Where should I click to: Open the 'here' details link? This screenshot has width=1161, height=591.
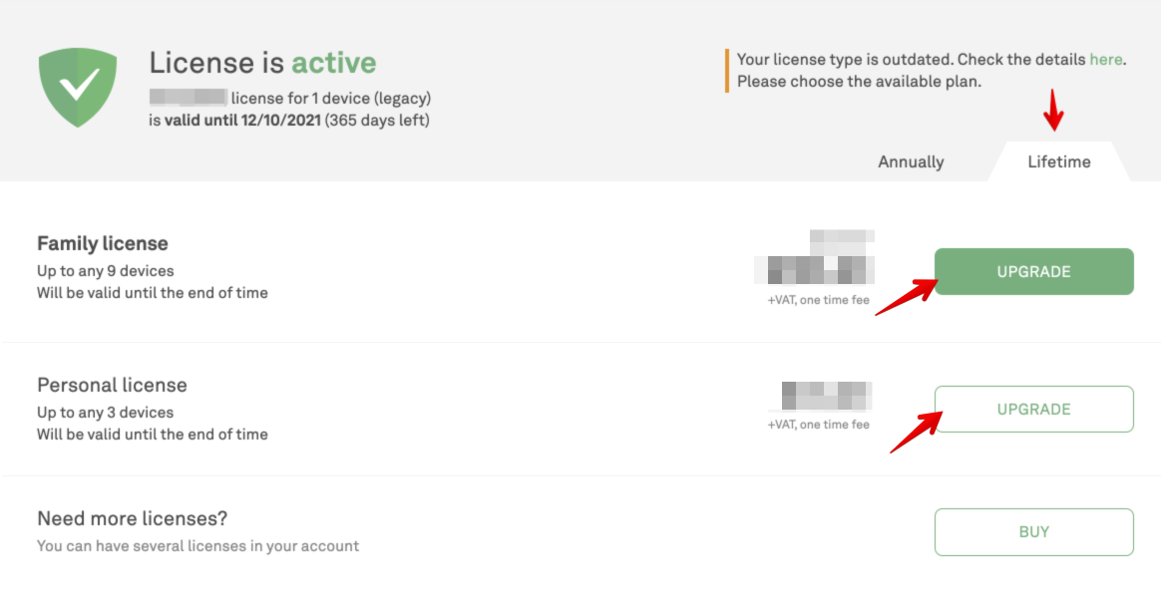click(1105, 59)
